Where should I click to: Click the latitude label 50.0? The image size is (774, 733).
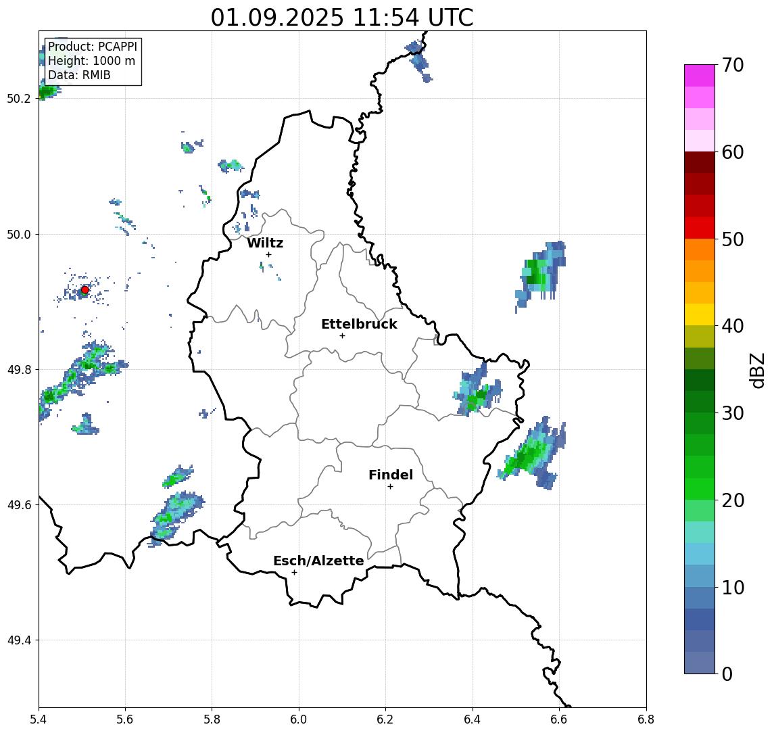coord(18,234)
